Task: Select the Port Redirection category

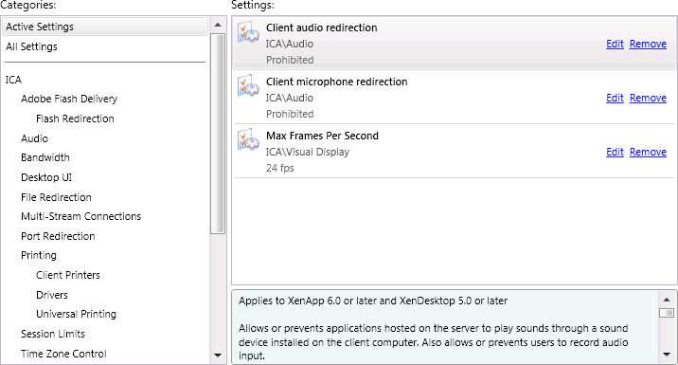Action: [58, 236]
